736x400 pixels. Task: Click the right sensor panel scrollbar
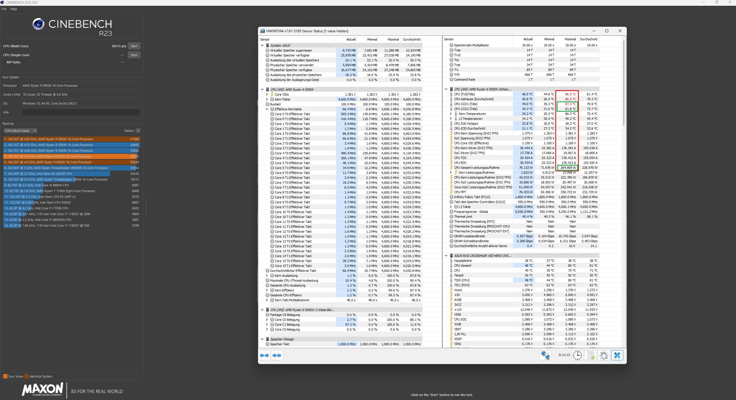pyautogui.click(x=624, y=84)
